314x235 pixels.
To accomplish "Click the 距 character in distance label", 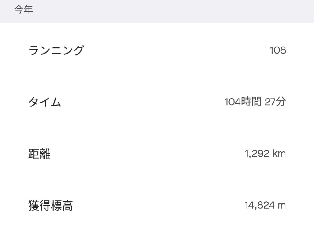I will (34, 154).
